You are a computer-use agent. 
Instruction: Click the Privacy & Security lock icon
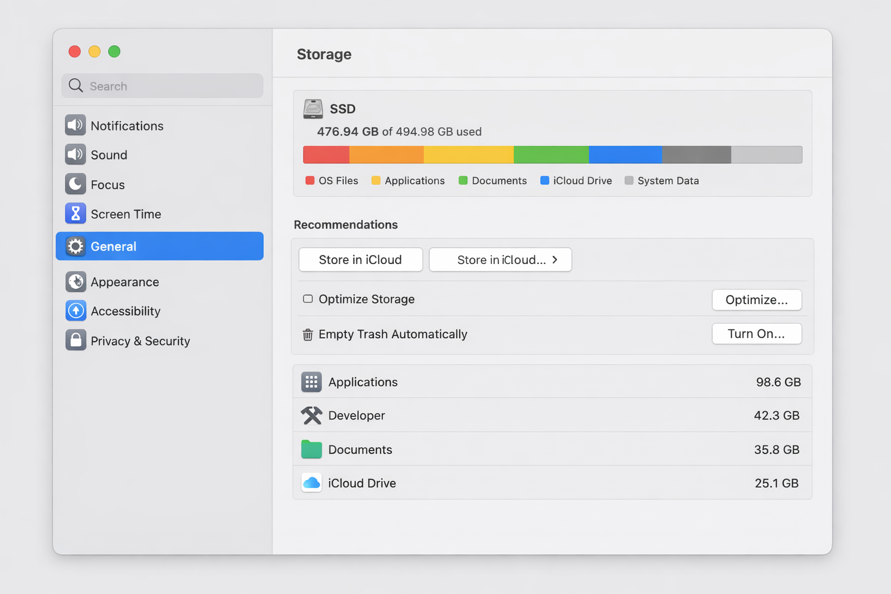coord(75,340)
